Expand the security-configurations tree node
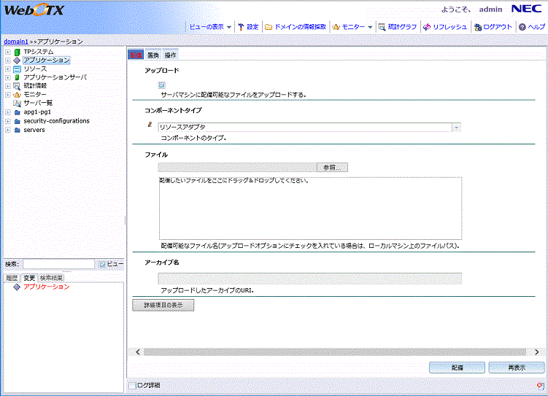548x396 pixels. 7,121
